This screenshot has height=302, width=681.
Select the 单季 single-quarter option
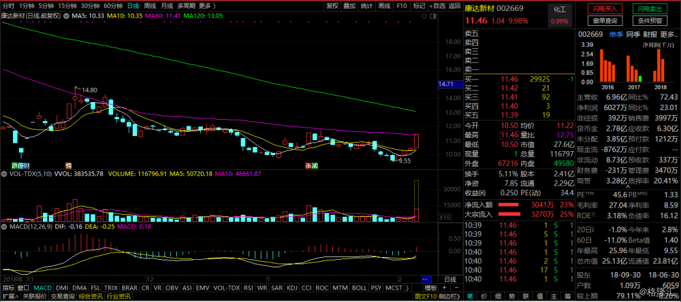616,34
